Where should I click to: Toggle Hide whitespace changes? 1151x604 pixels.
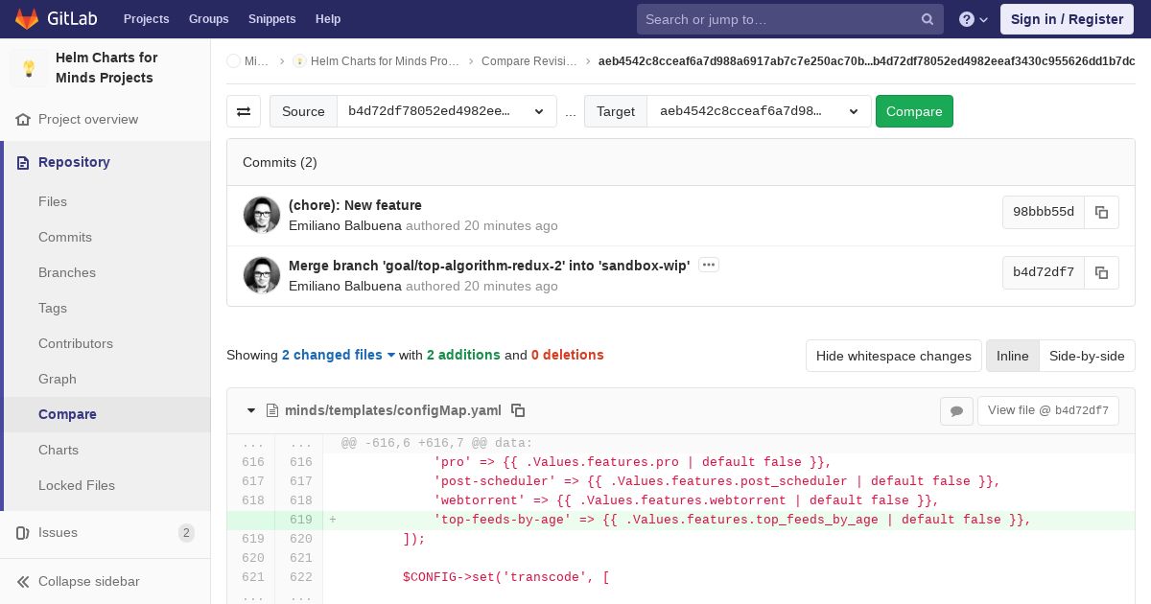pos(893,356)
